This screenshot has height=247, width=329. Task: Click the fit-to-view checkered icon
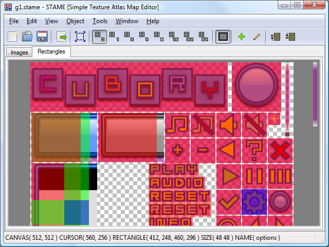tap(80, 37)
